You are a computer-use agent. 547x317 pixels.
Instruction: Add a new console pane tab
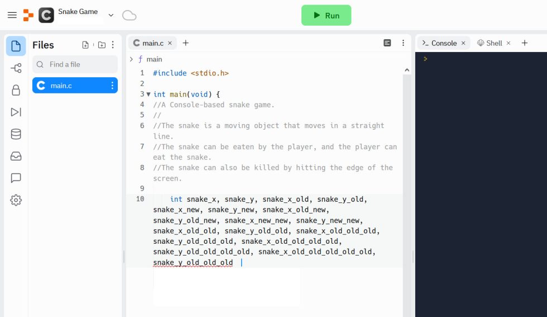point(525,43)
